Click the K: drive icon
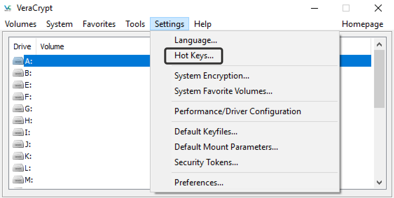Image resolution: width=394 pixels, height=198 pixels. (x=18, y=156)
